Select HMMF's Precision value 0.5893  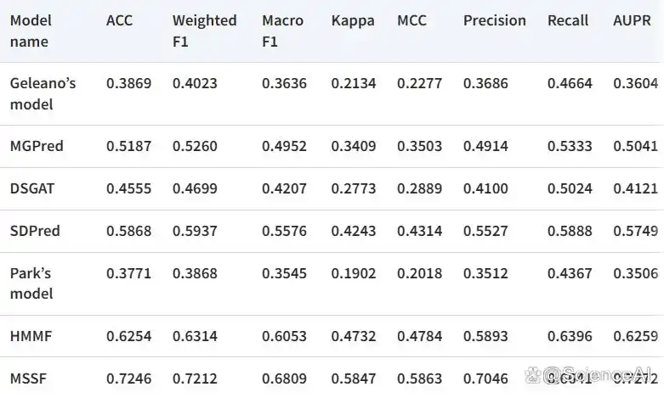click(x=485, y=336)
